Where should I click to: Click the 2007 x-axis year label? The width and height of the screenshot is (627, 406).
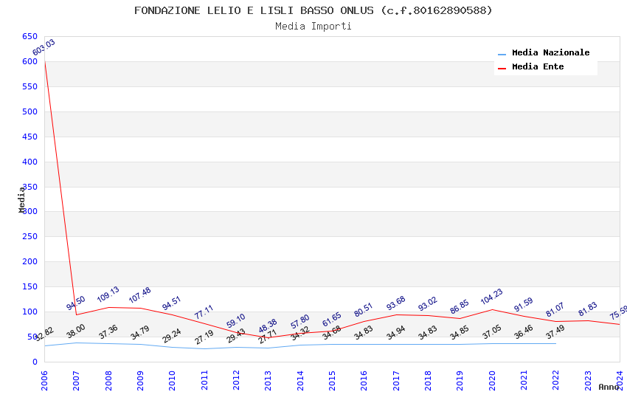pyautogui.click(x=77, y=381)
